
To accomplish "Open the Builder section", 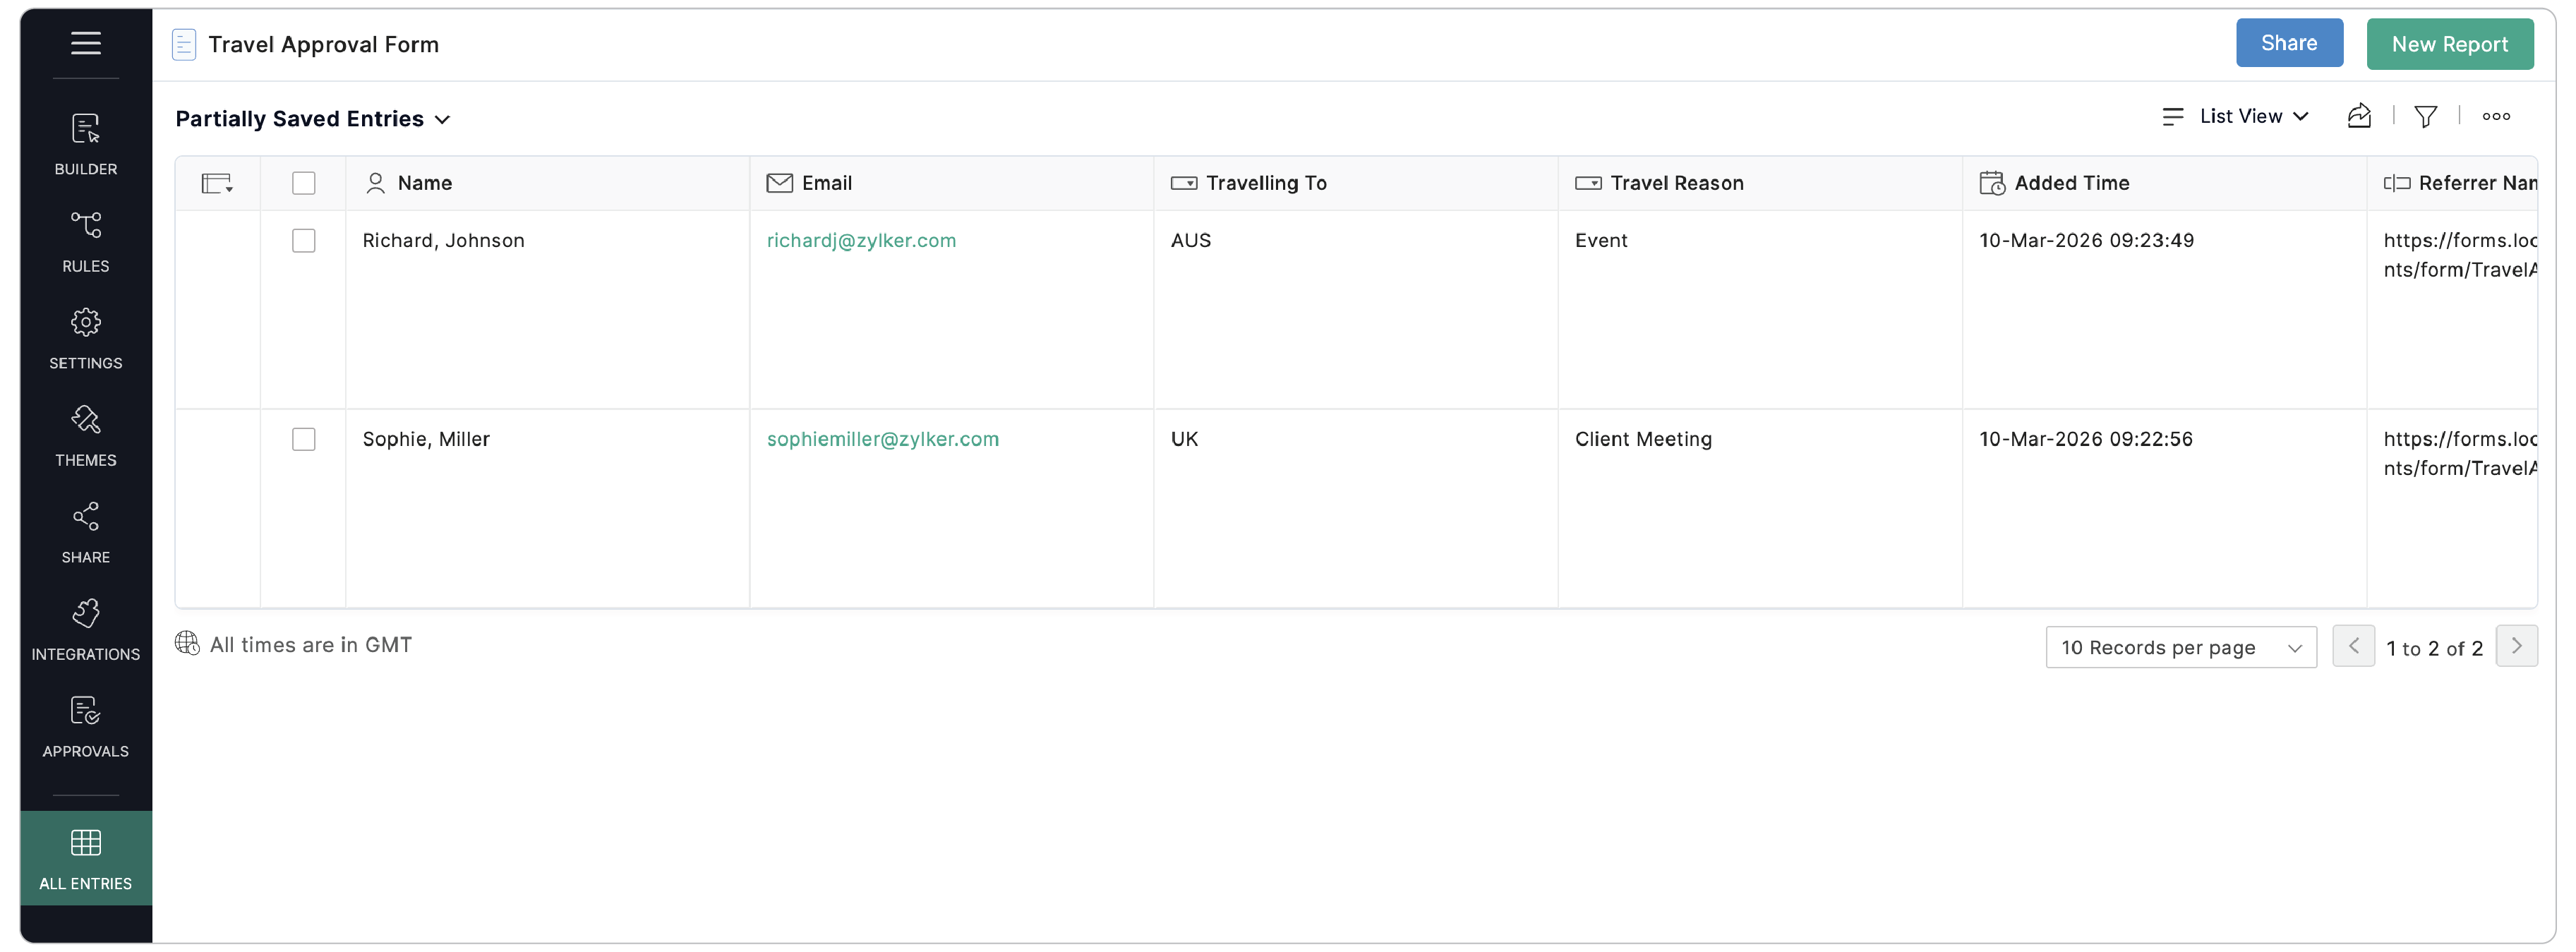I will click(x=86, y=144).
